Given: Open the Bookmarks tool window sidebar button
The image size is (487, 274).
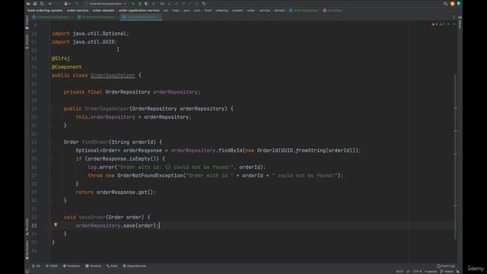Looking at the screenshot, I should pyautogui.click(x=27, y=250).
